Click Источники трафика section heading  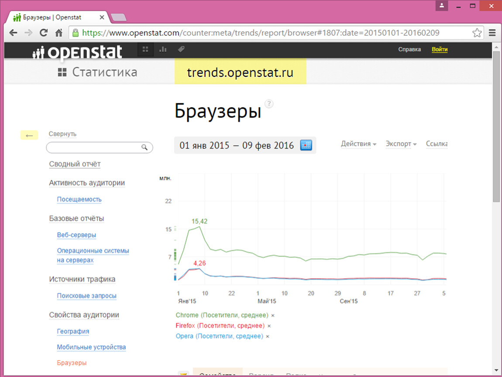[x=82, y=279]
